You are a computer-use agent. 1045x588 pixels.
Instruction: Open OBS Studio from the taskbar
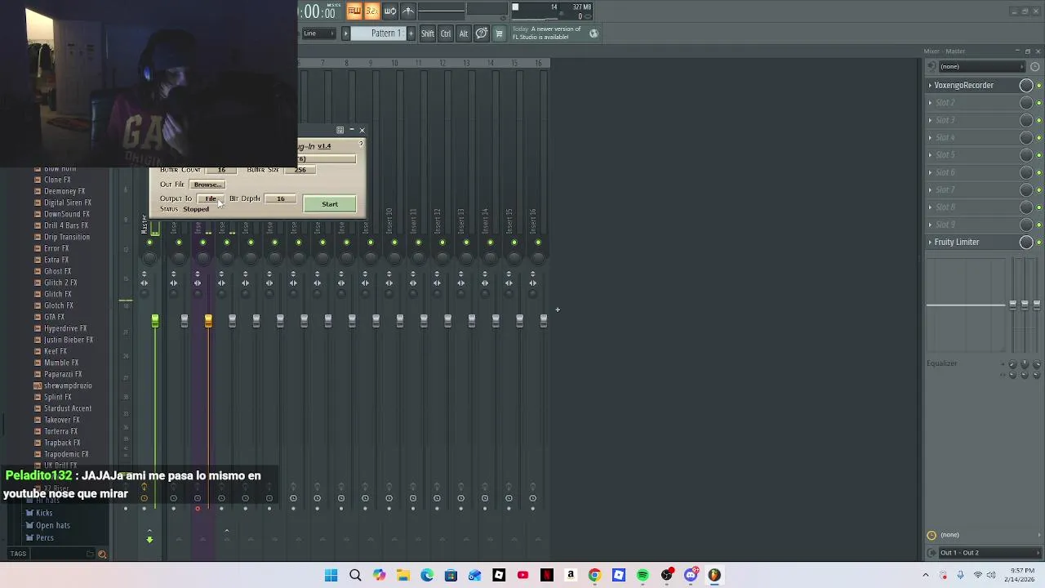667,576
